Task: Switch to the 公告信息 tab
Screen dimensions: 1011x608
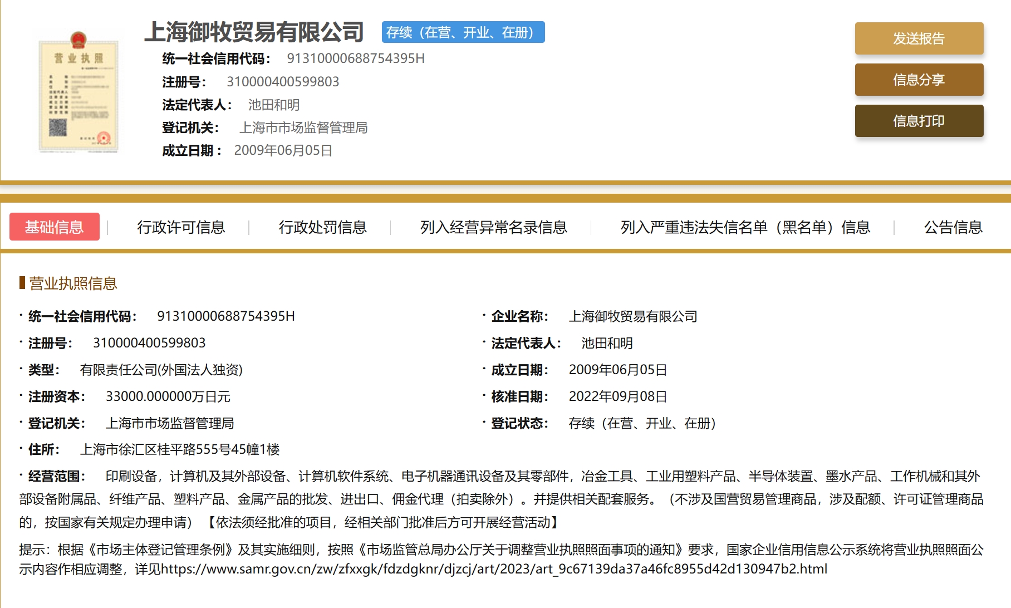Action: tap(953, 227)
